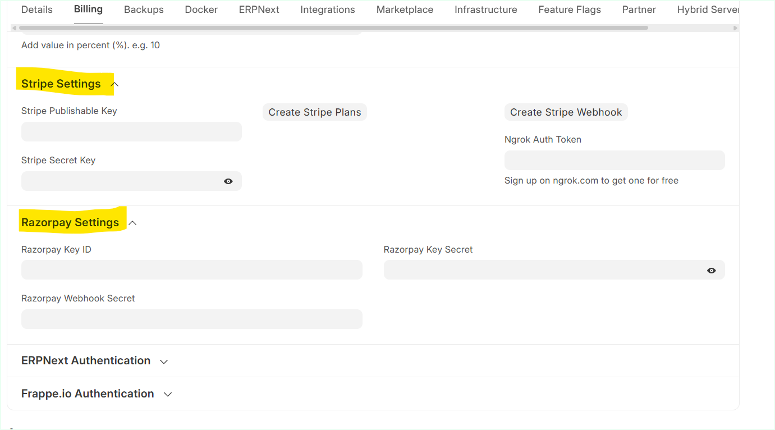This screenshot has width=775, height=430.
Task: Reveal the Stripe Secret Key with eye icon
Action: [228, 181]
